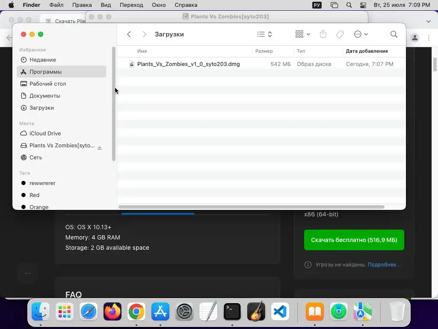Screen dimensions: 438x329
Task: Open Terminal from the Dock
Action: (232, 311)
